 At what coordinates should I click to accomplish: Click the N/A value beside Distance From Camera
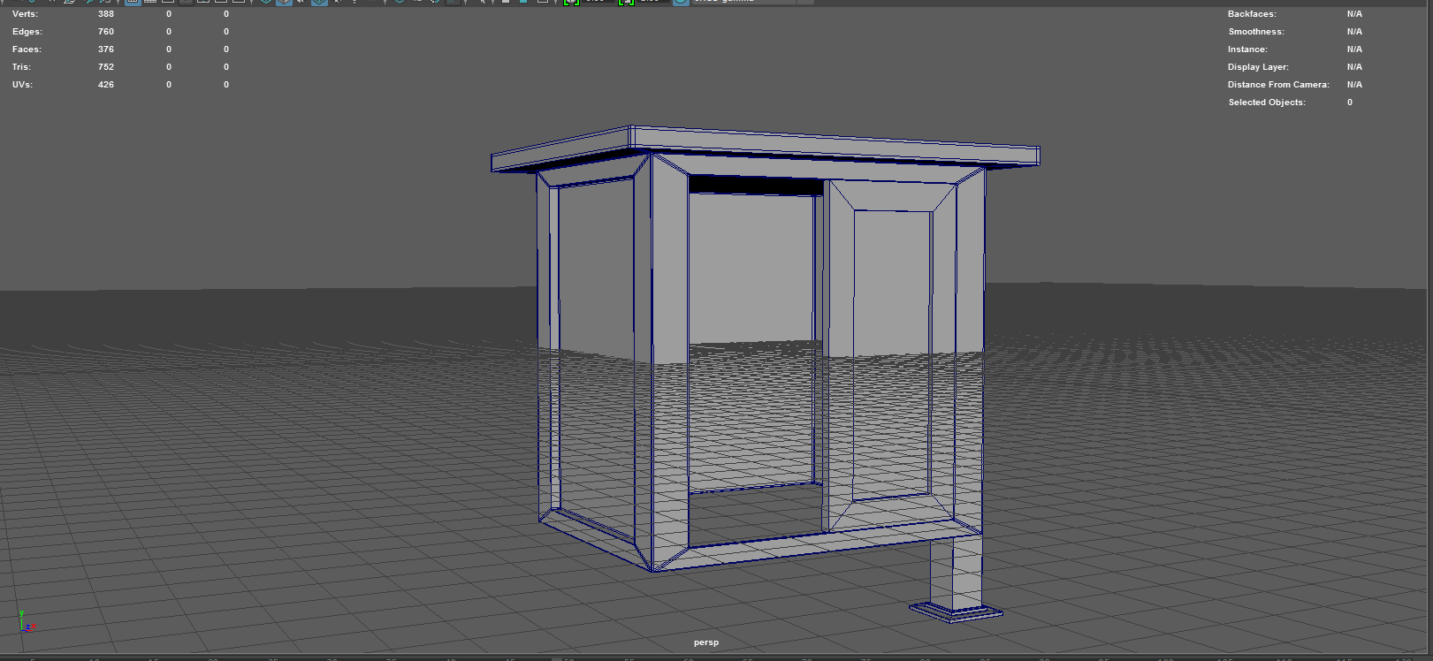(x=1354, y=85)
